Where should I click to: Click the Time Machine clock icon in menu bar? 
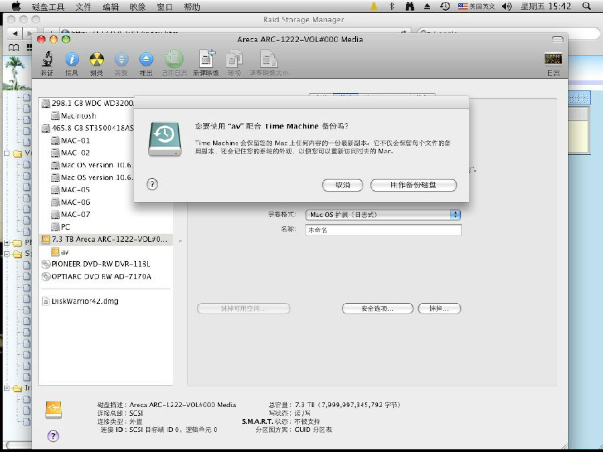click(445, 6)
